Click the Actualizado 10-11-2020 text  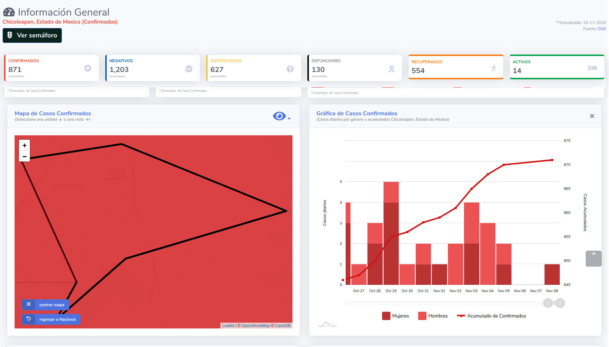pyautogui.click(x=581, y=23)
